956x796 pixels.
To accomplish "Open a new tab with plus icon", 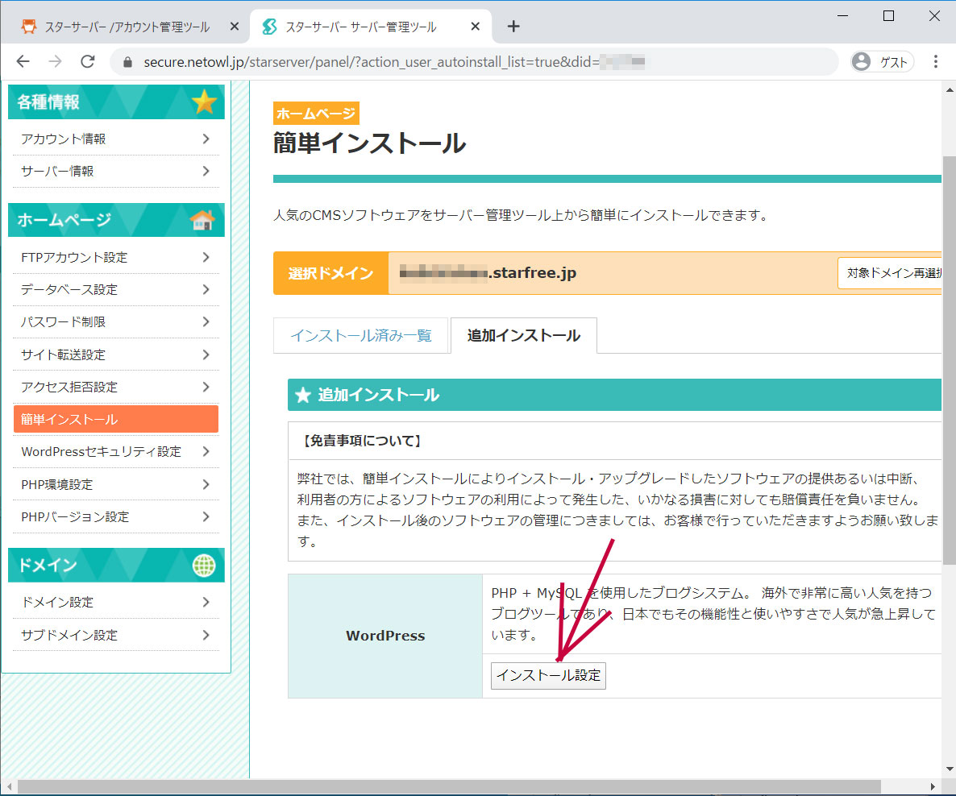I will pos(513,27).
